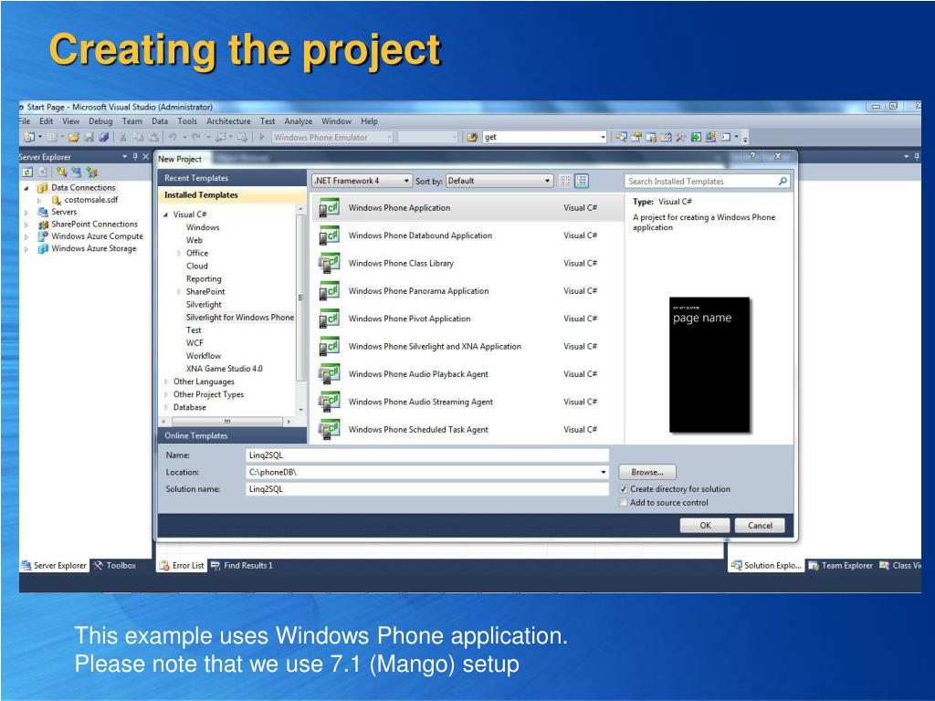This screenshot has height=701, width=935.
Task: Click Windows Azure Storage node icon
Action: [x=43, y=248]
